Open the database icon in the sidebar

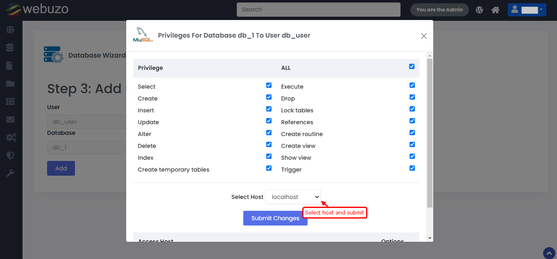[10, 48]
